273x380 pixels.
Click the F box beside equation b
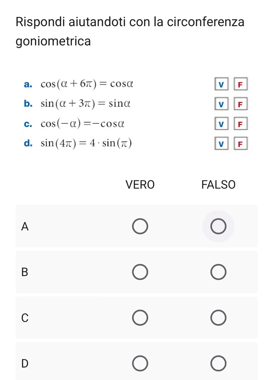[240, 104]
